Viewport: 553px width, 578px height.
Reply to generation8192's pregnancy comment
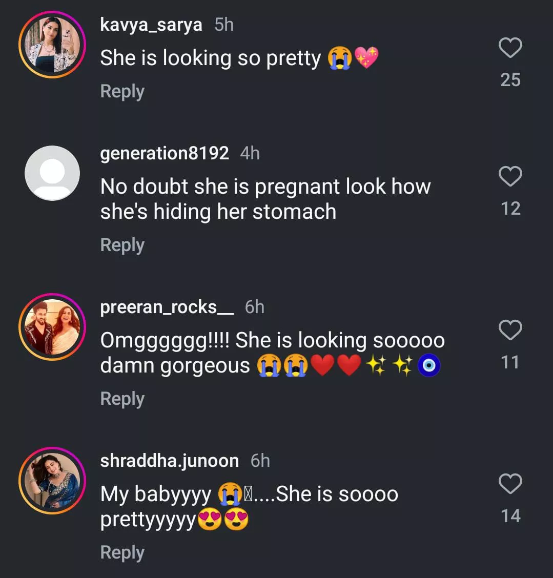pos(122,245)
